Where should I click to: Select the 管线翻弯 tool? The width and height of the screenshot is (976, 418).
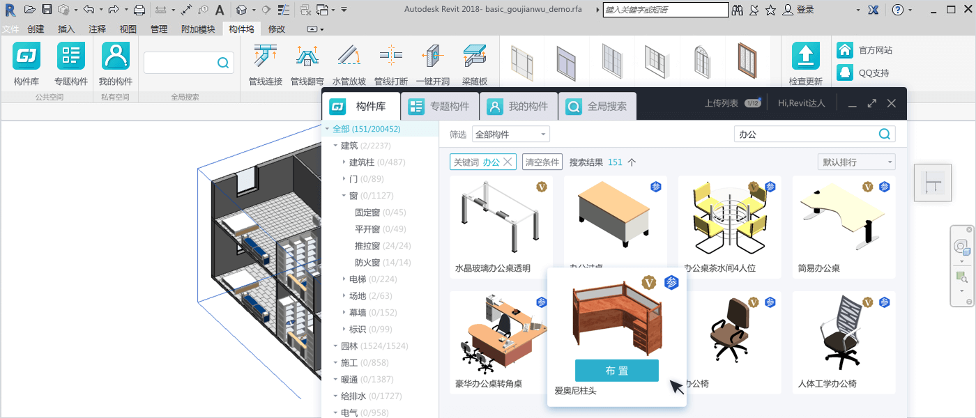(307, 57)
